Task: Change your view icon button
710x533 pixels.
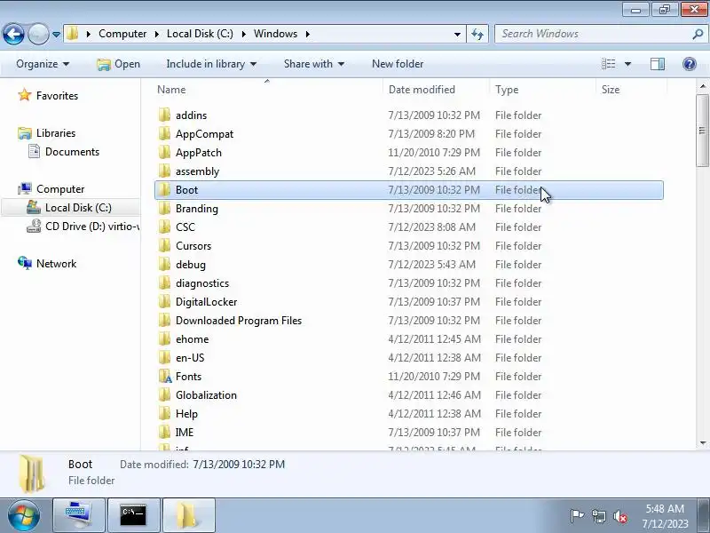Action: pos(608,64)
